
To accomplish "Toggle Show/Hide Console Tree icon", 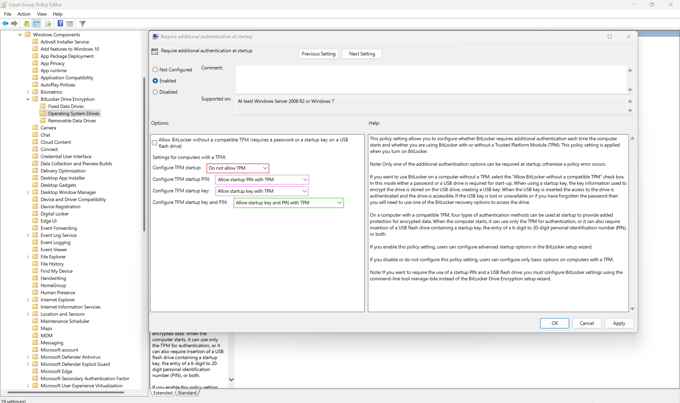I will coord(36,24).
